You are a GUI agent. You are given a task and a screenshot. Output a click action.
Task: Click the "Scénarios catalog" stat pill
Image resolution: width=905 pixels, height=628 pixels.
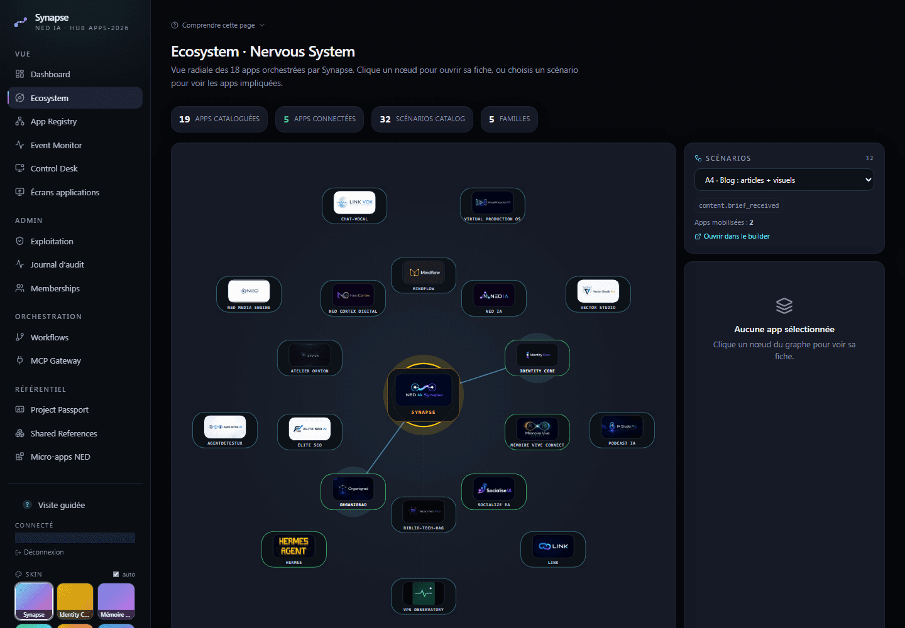click(422, 119)
